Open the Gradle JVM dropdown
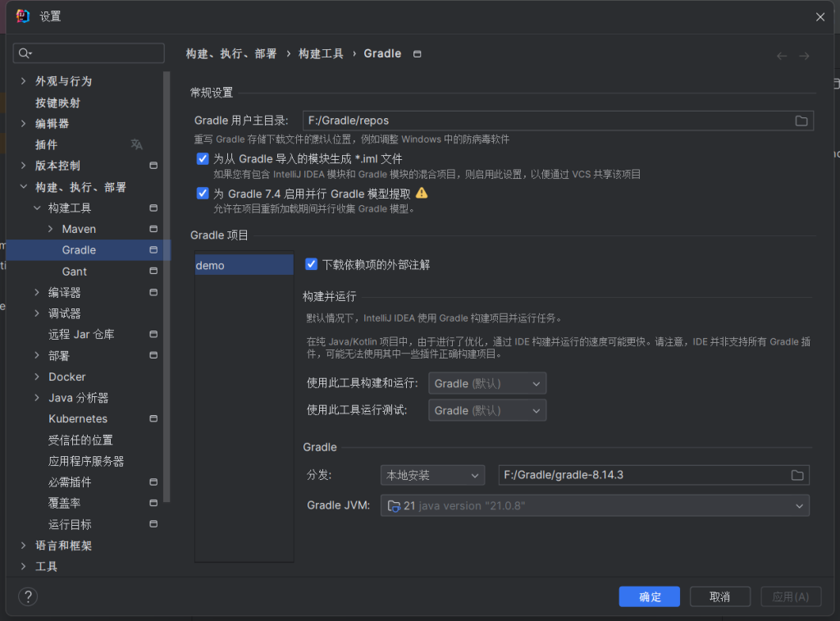 (595, 506)
